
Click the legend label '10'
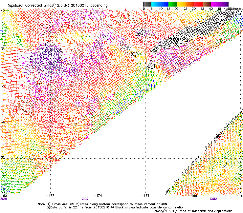click(161, 9)
